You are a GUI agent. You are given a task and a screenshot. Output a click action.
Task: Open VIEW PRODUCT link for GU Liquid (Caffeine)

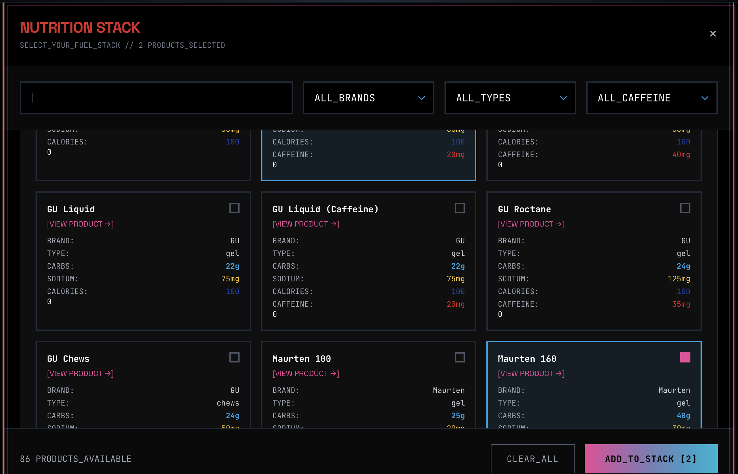[x=306, y=224]
